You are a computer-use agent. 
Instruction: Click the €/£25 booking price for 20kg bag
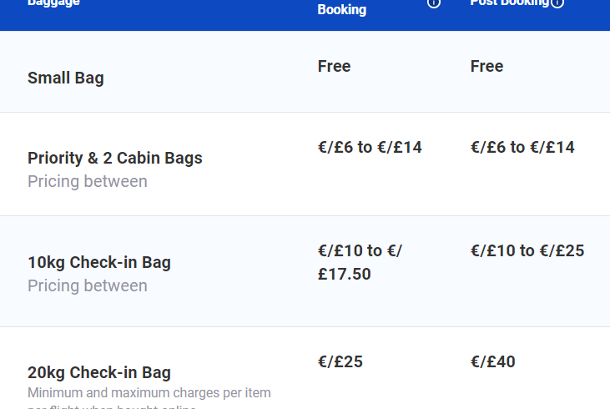[x=340, y=361]
